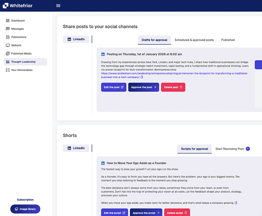Open the Publications section
This screenshot has height=216, width=262.
pos(19,37)
